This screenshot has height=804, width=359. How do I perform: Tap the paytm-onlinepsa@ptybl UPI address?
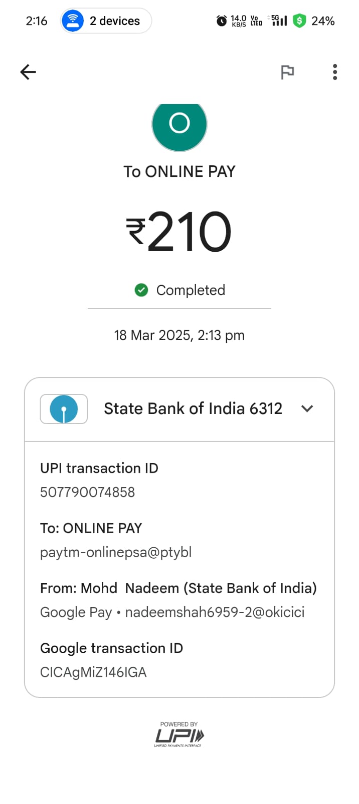(x=116, y=552)
